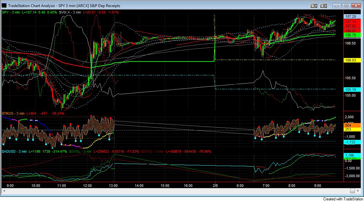The height and width of the screenshot is (201, 364).
Task: Click the 10:00 time axis label
Action: [x=36, y=186]
